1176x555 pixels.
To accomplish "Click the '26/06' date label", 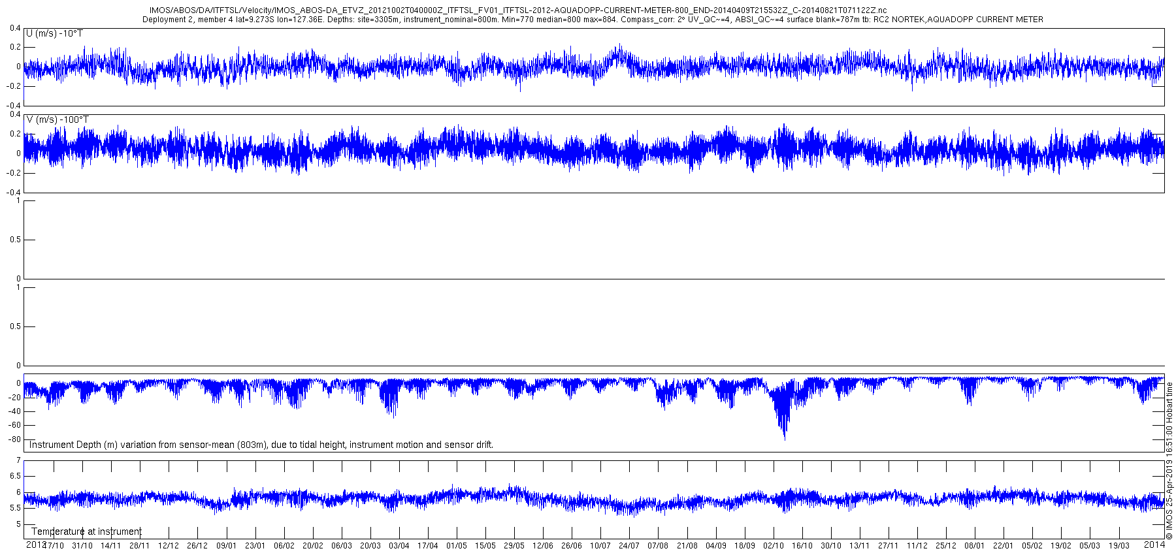I will pos(572,546).
